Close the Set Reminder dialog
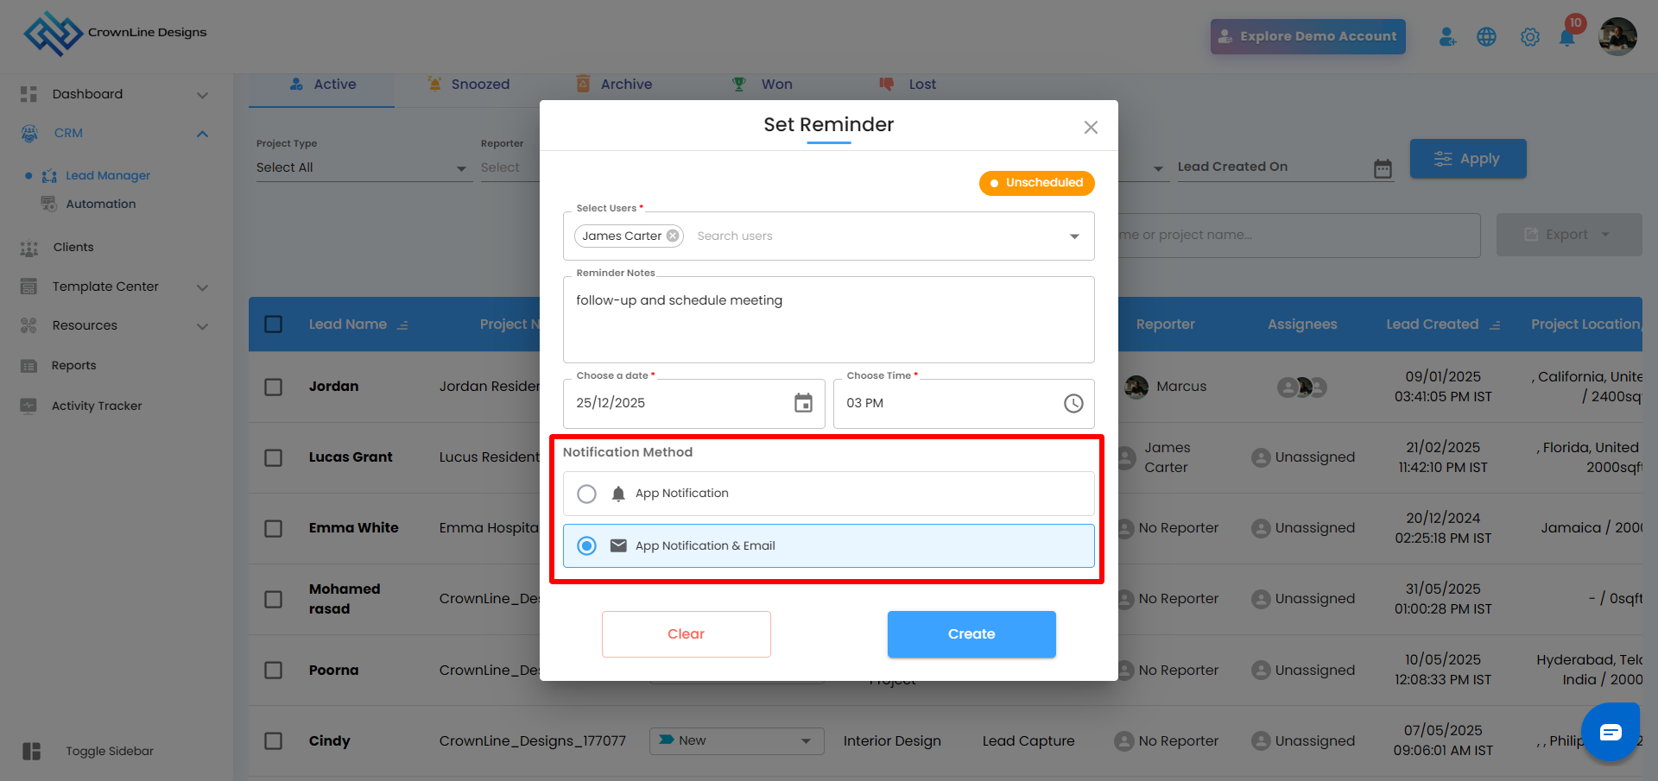The image size is (1658, 781). 1091,128
